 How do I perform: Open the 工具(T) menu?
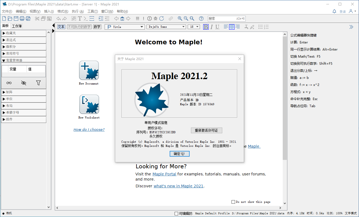[x=92, y=11]
